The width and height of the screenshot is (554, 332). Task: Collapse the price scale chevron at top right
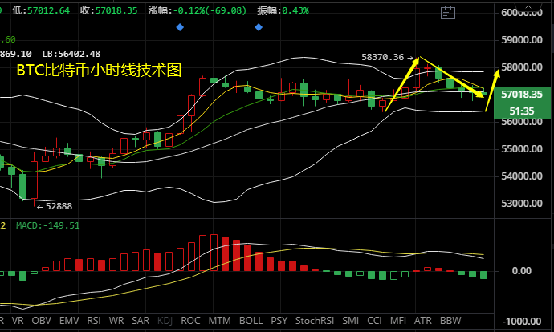(x=528, y=6)
